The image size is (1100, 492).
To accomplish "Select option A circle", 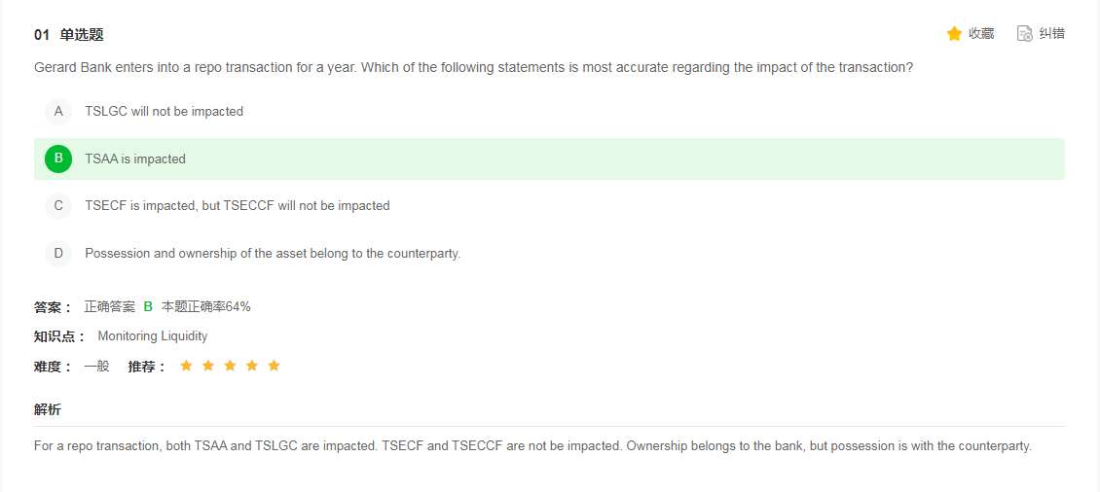I will click(58, 112).
